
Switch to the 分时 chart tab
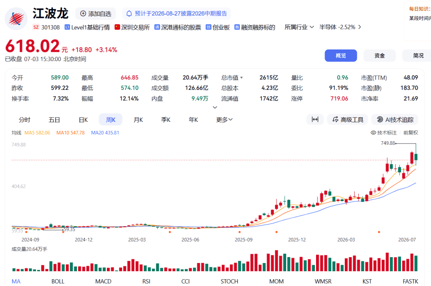tap(24, 120)
